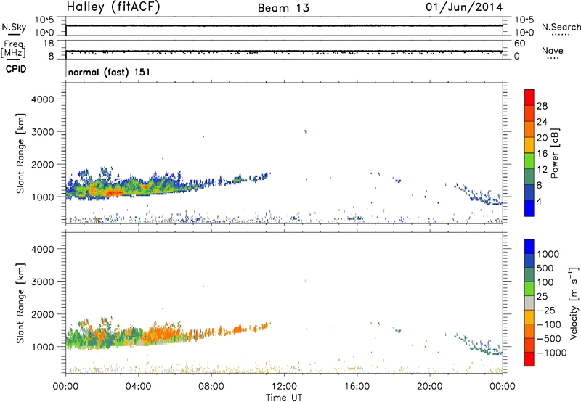Click the "4" power colorbar label
This screenshot has width=581, height=402.
539,201
